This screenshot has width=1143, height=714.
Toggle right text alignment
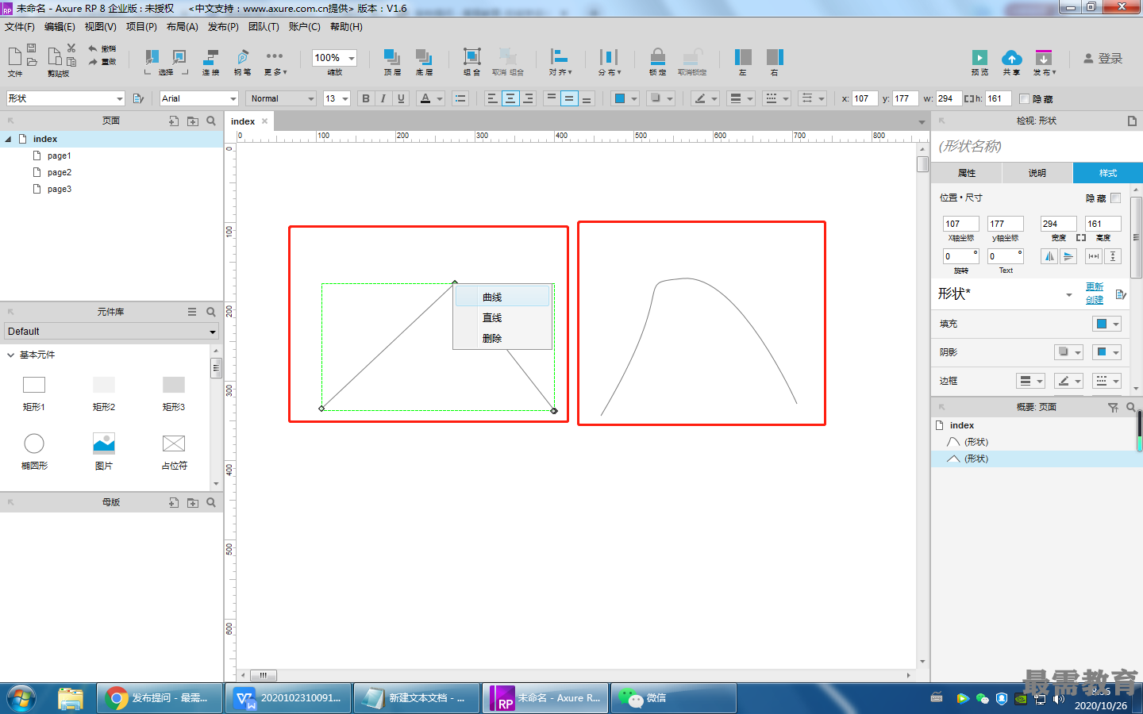tap(528, 98)
